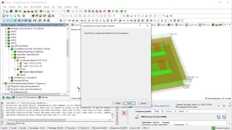Collapse the CircuitData tree node
The image size is (232, 130).
tap(9, 49)
